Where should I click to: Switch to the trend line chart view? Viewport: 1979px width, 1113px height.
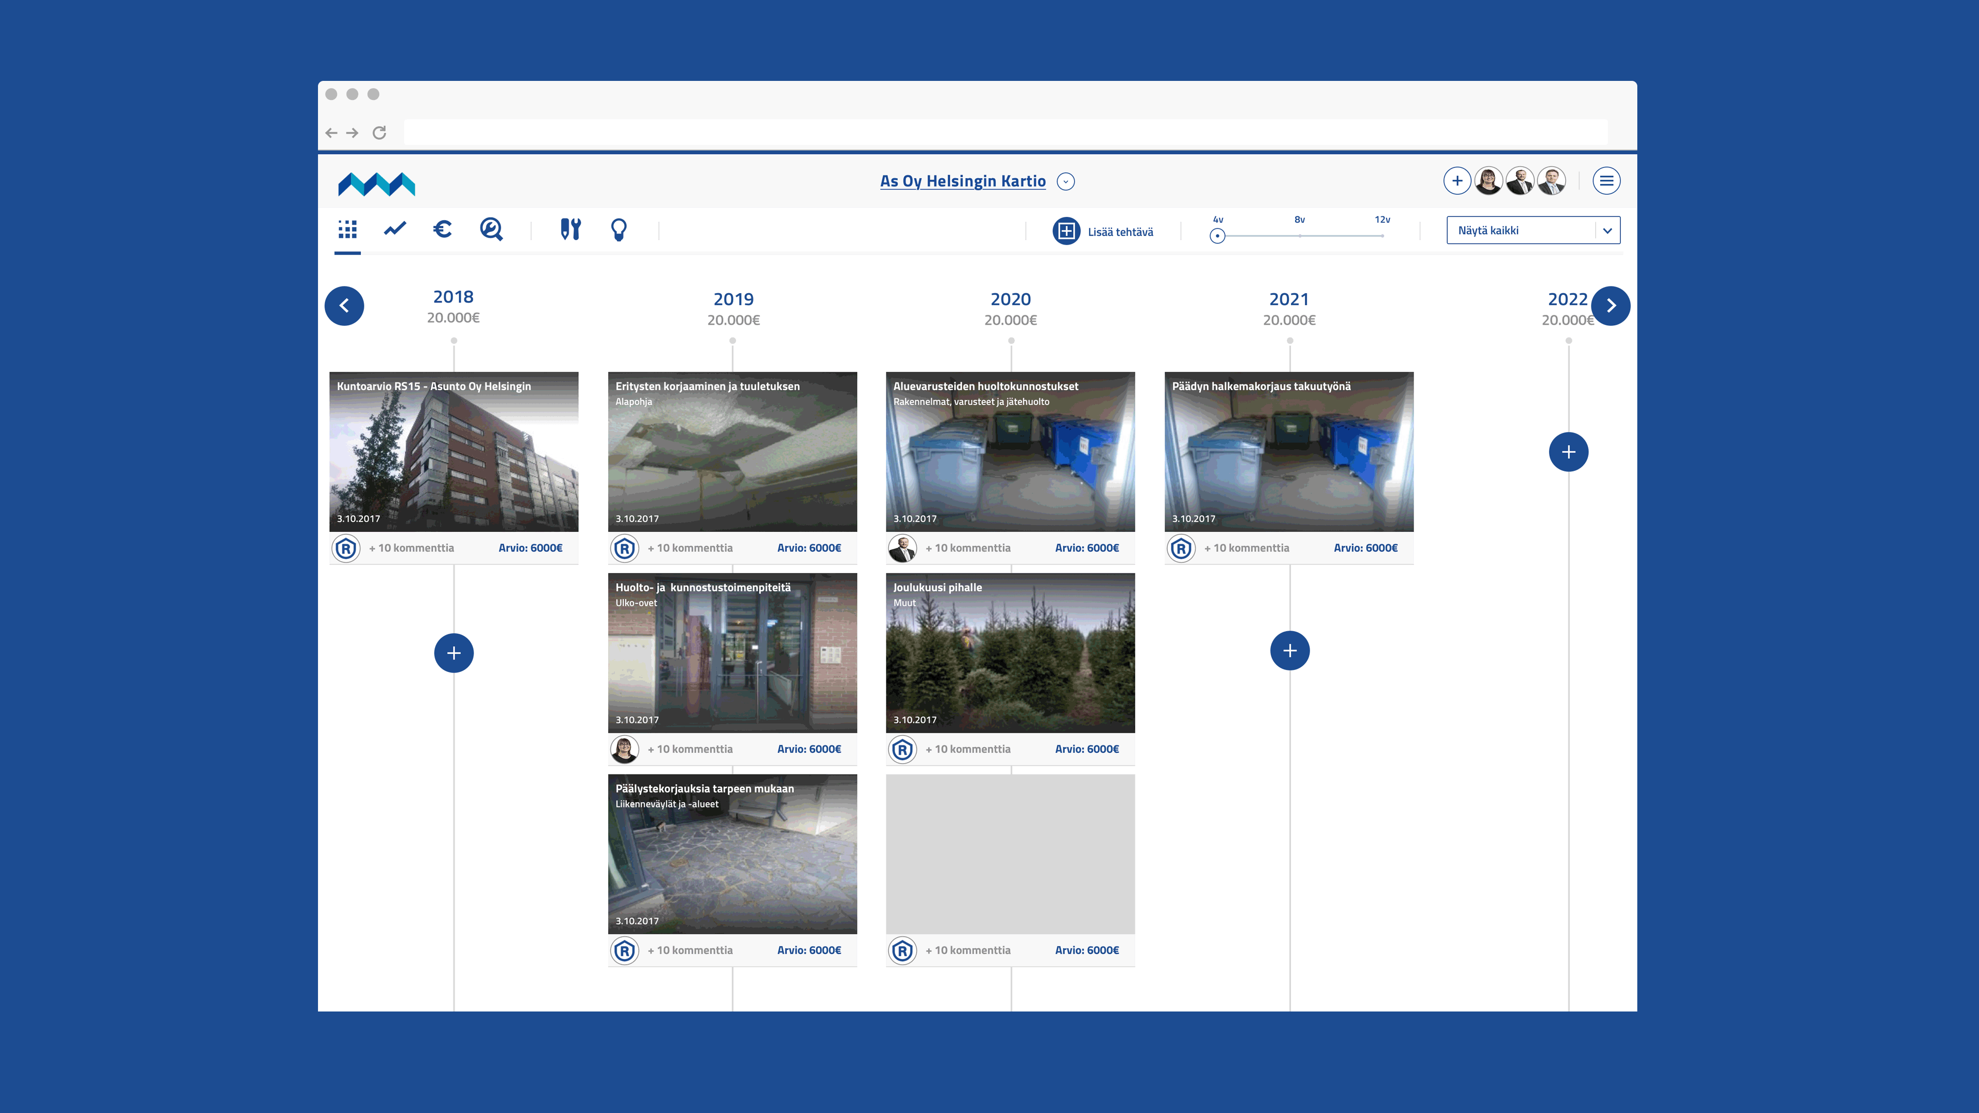pos(395,229)
